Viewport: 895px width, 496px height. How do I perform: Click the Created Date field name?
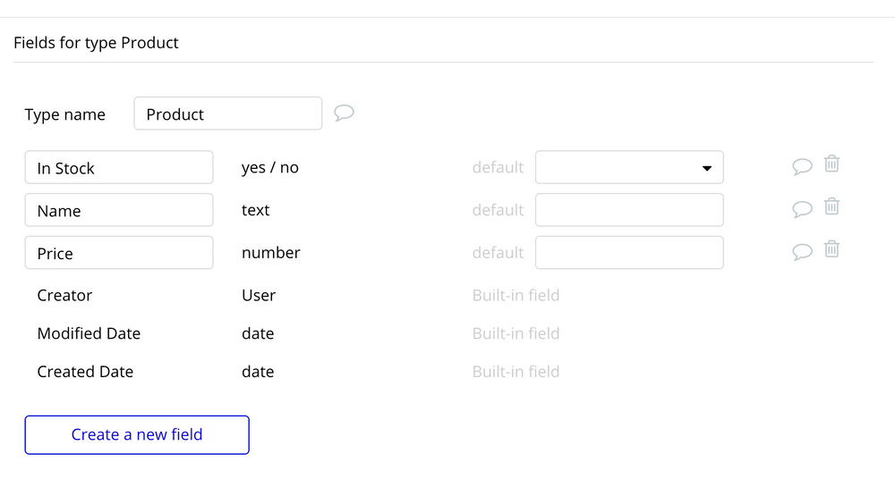85,372
